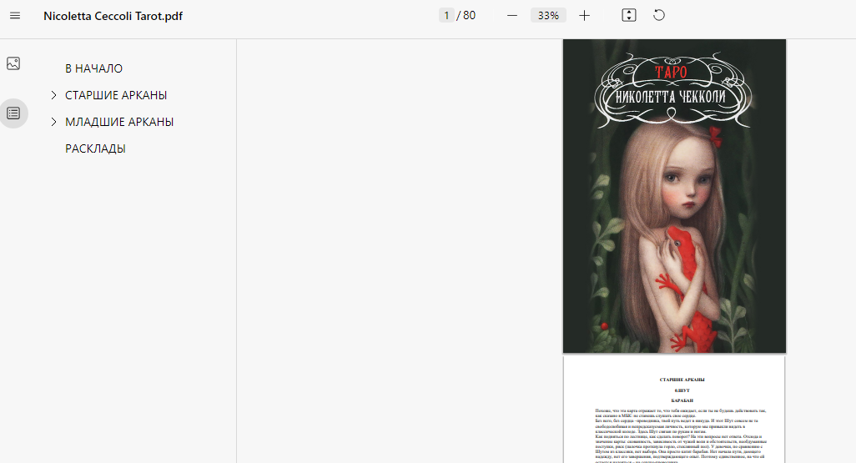Click the second page with СТАРШИЕ АРКАНЫ text
856x463 pixels.
(x=674, y=410)
